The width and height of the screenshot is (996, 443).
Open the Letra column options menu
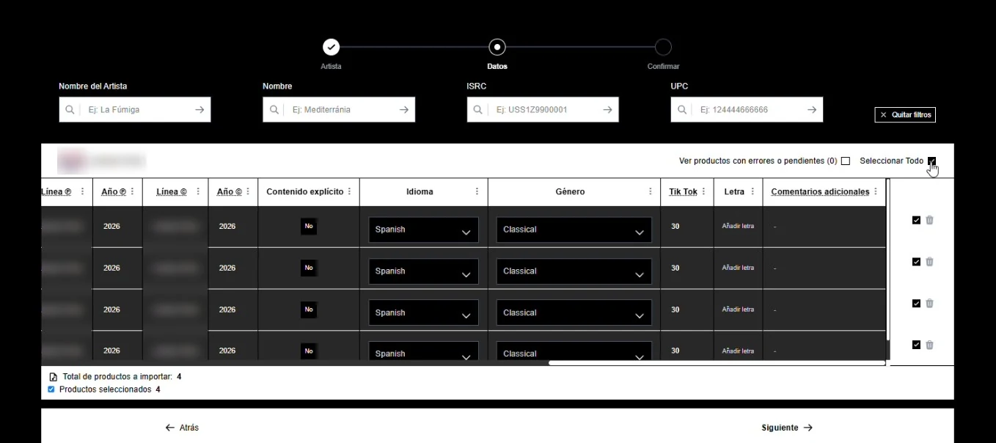tap(753, 192)
